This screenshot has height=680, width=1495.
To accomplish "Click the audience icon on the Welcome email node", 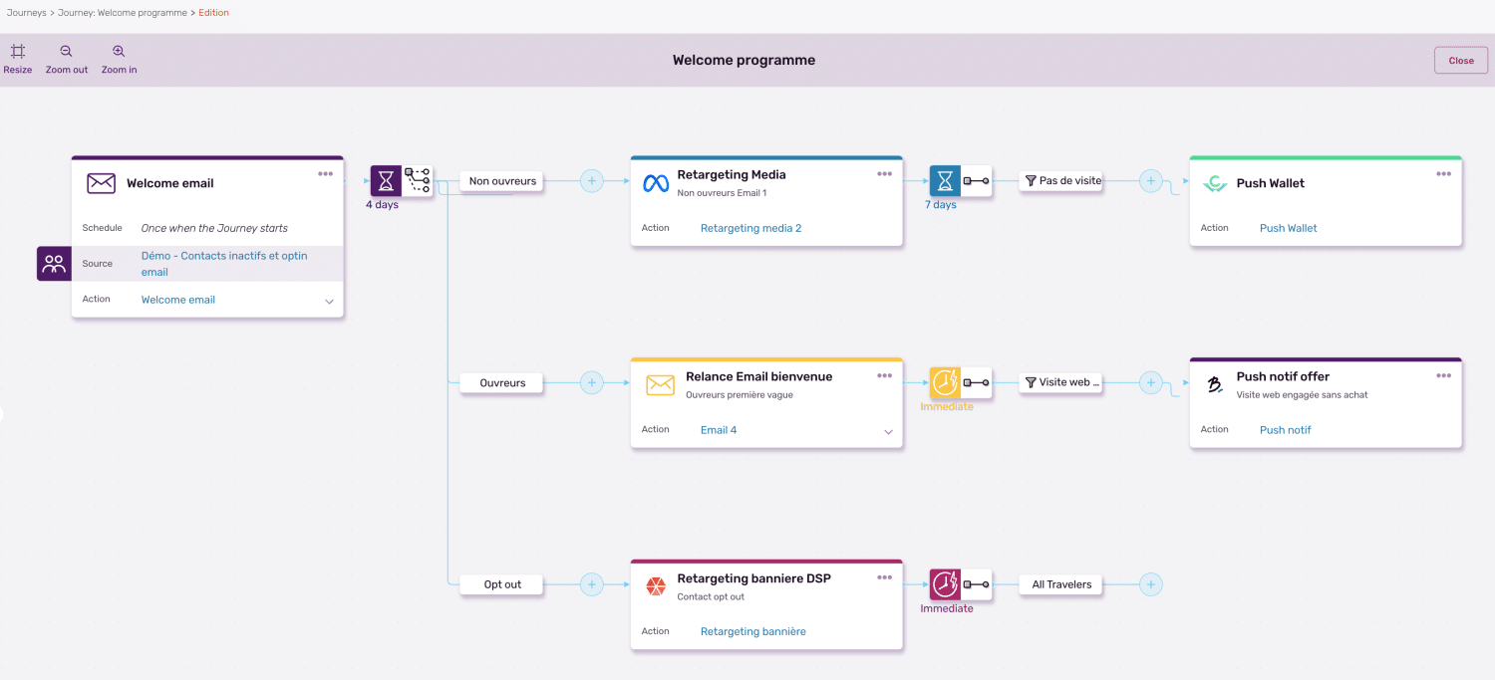I will coord(54,263).
